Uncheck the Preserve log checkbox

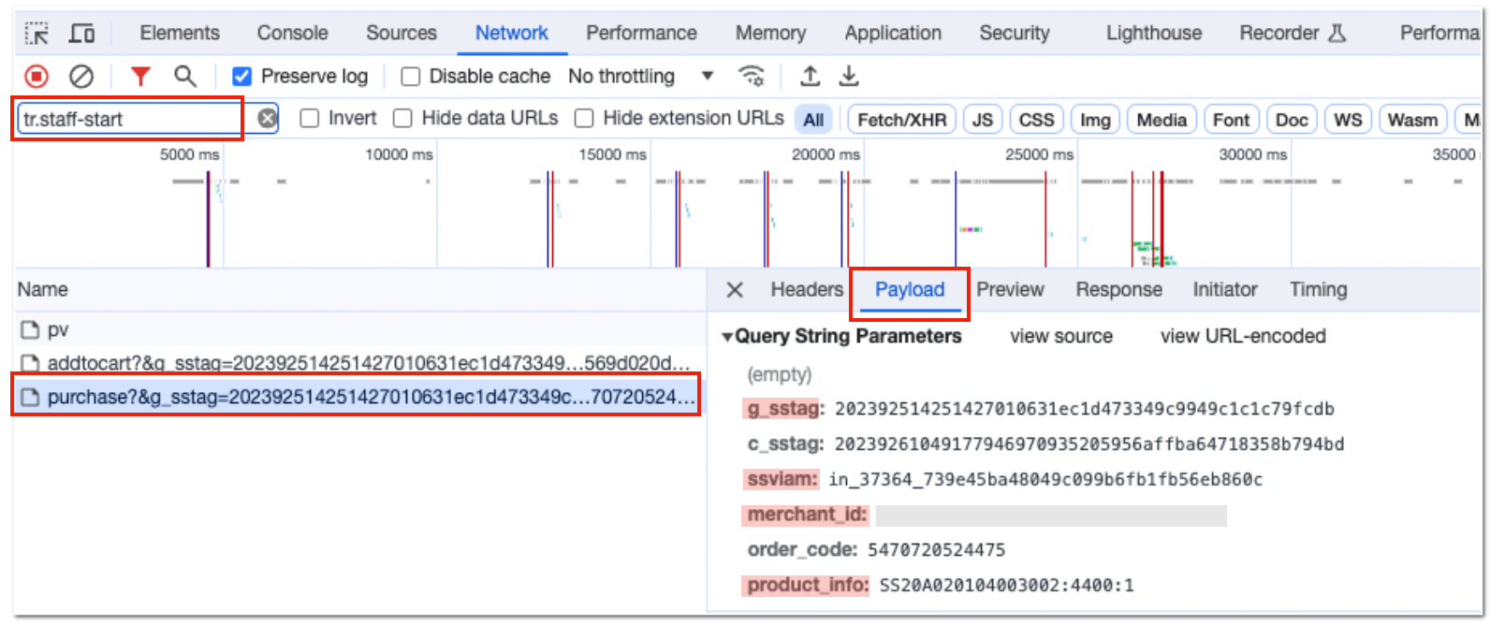coord(241,77)
